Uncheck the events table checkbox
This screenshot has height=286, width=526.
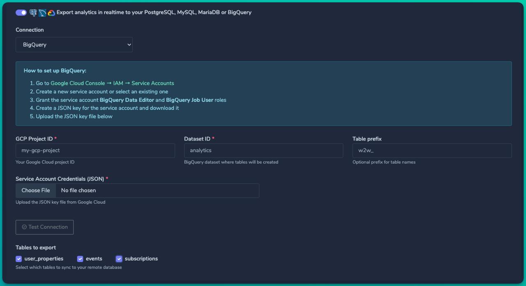pyautogui.click(x=80, y=259)
